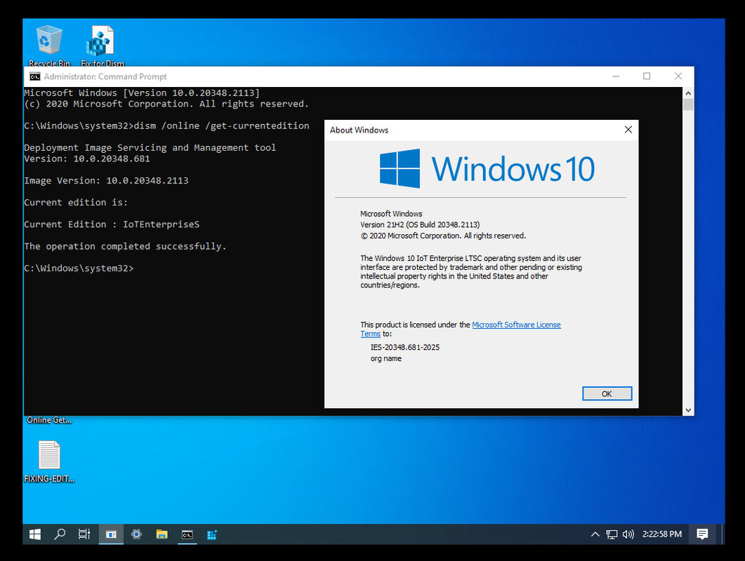Open network status tray icon
The image size is (745, 561).
(x=612, y=534)
